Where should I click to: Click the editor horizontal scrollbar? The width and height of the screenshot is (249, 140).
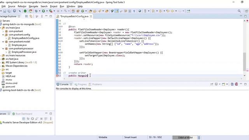point(153,79)
